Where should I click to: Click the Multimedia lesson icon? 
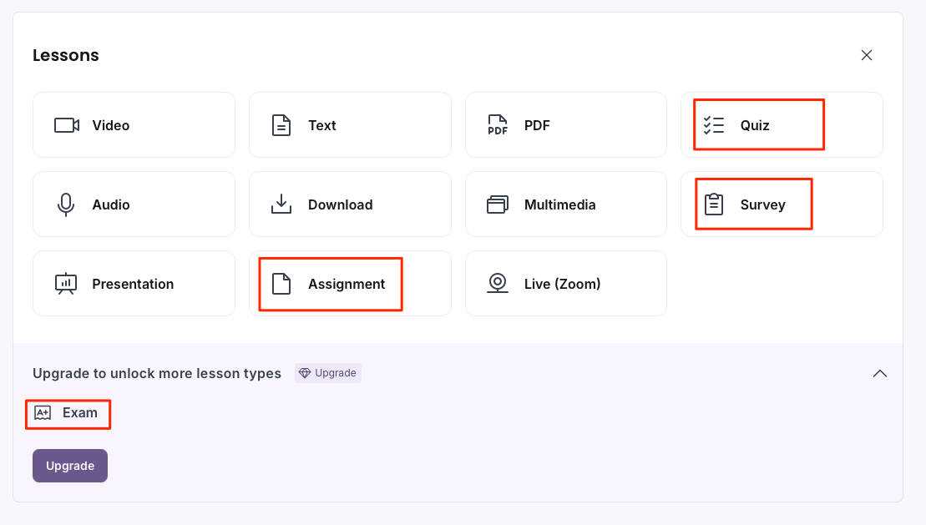click(497, 204)
